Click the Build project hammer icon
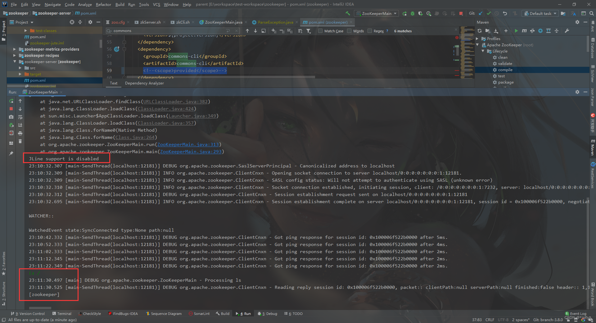The height and width of the screenshot is (323, 596). click(x=348, y=13)
